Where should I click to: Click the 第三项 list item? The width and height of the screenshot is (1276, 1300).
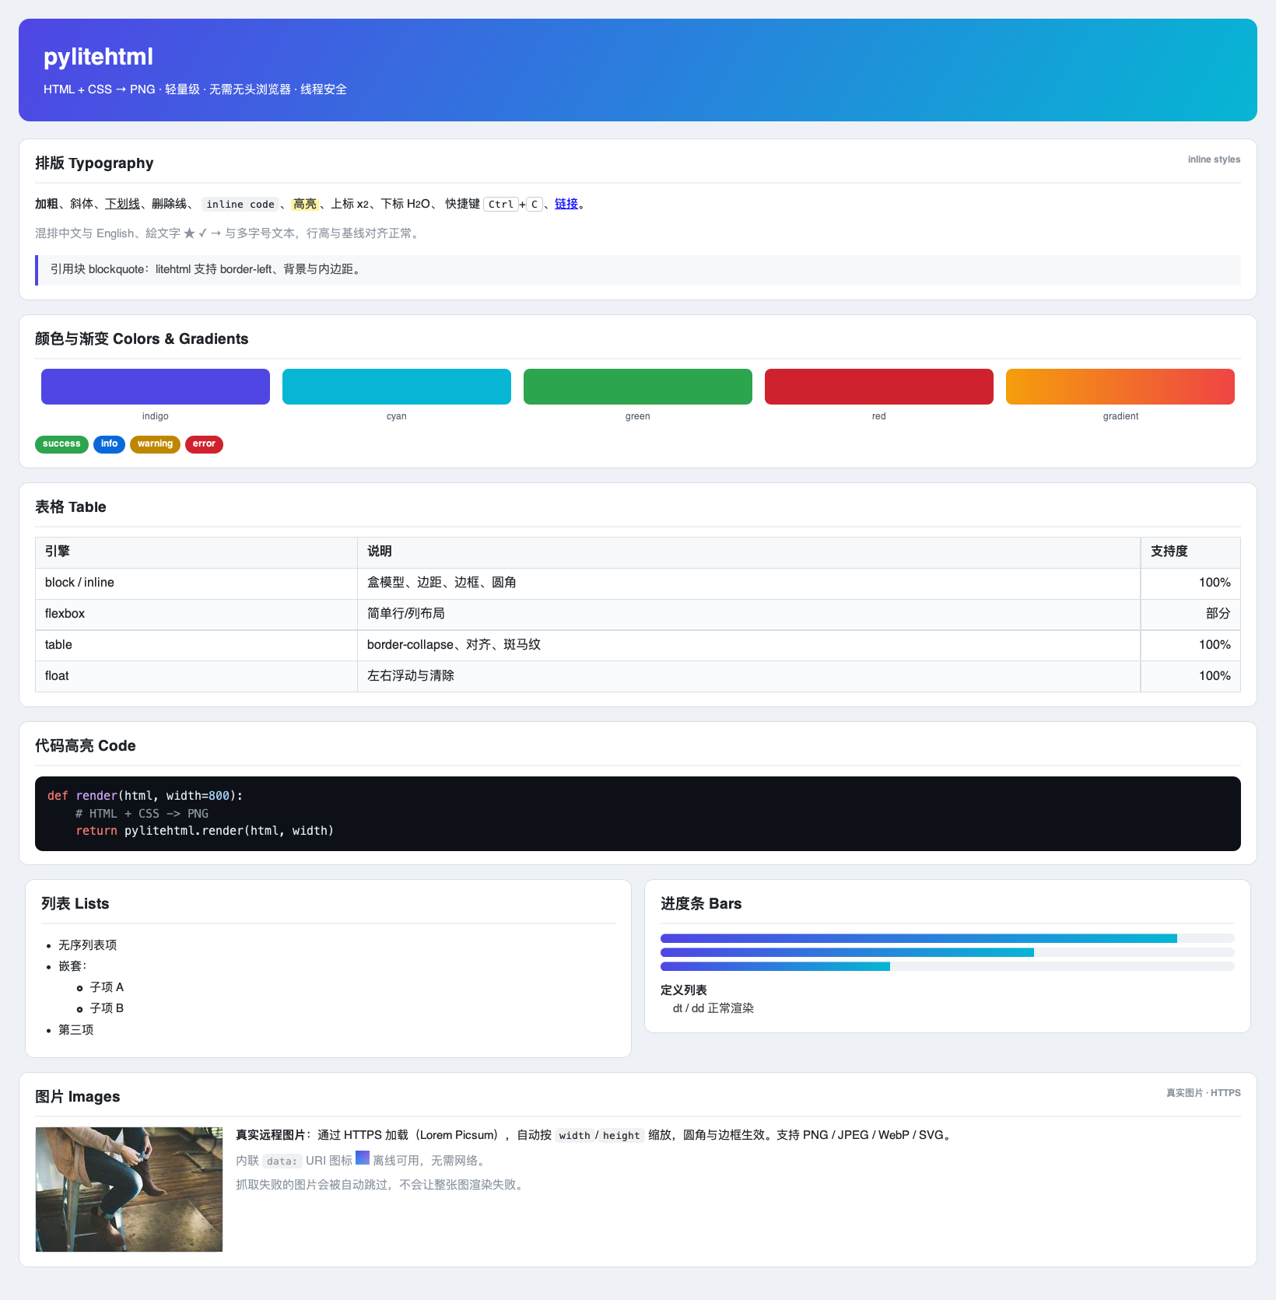pos(75,1030)
